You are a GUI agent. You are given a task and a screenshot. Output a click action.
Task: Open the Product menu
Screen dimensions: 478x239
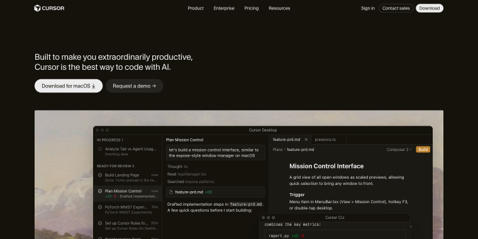click(x=196, y=8)
